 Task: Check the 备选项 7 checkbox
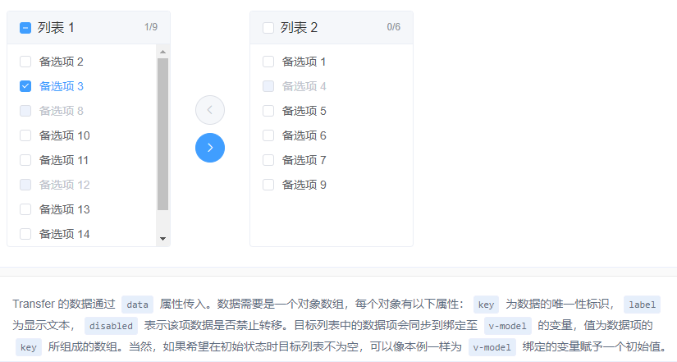268,160
